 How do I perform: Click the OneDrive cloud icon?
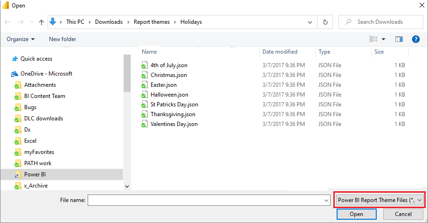pyautogui.click(x=14, y=74)
